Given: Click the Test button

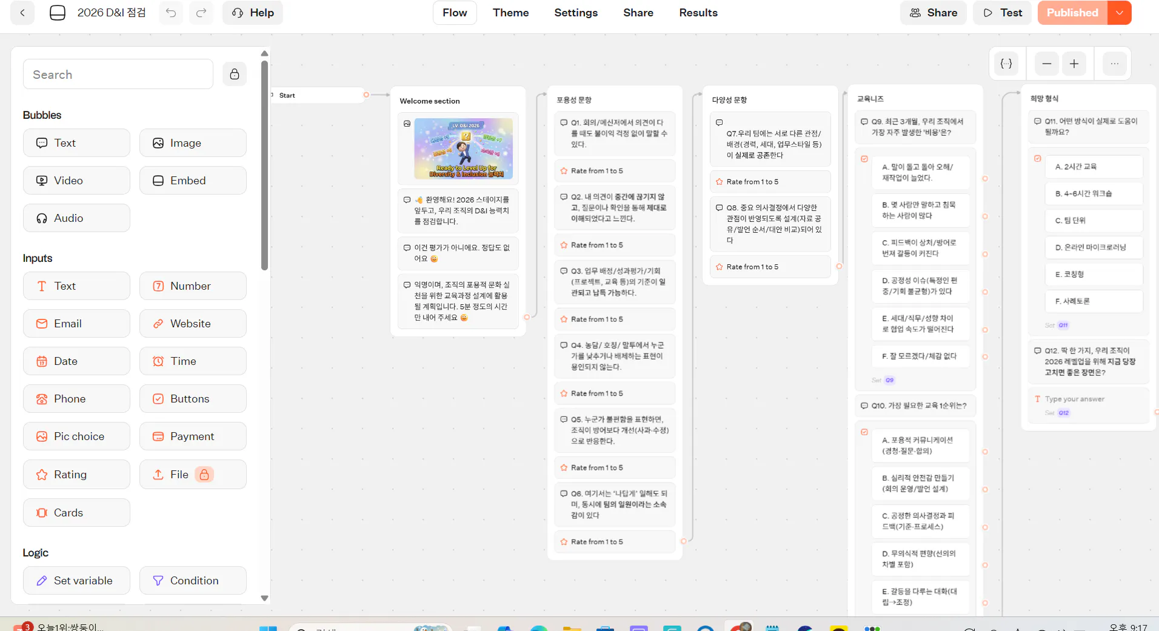Looking at the screenshot, I should tap(1003, 13).
